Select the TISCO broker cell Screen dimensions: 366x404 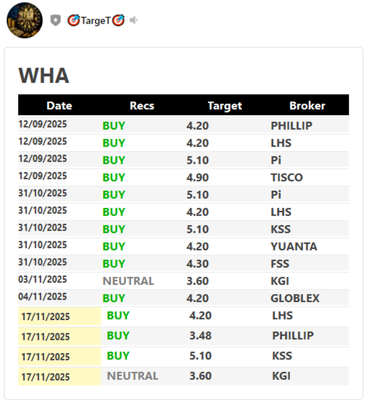287,177
